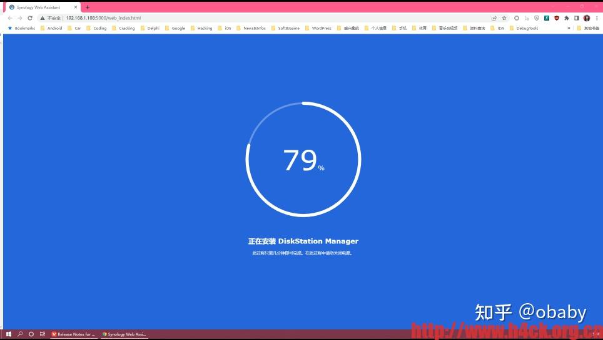Open a new tab with the plus button
This screenshot has width=603, height=340.
[88, 7]
